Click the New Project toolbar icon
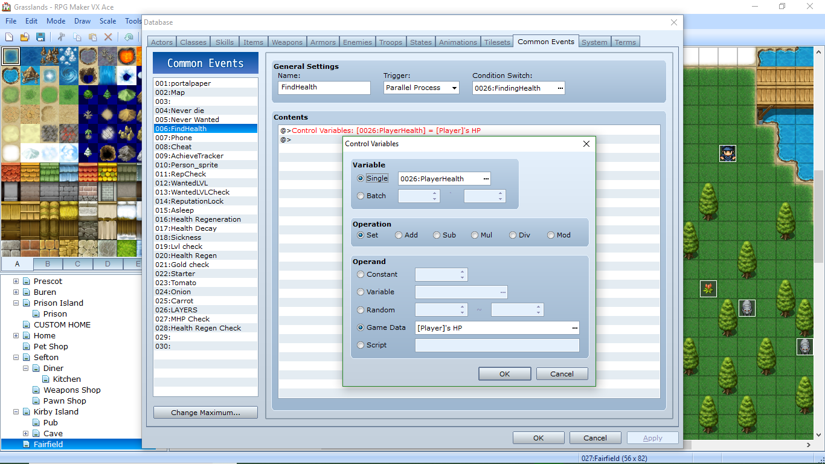This screenshot has height=464, width=825. [x=9, y=37]
